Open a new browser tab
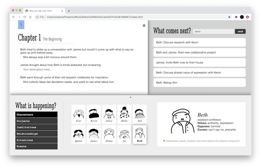Image resolution: width=261 pixels, height=168 pixels. [69, 11]
